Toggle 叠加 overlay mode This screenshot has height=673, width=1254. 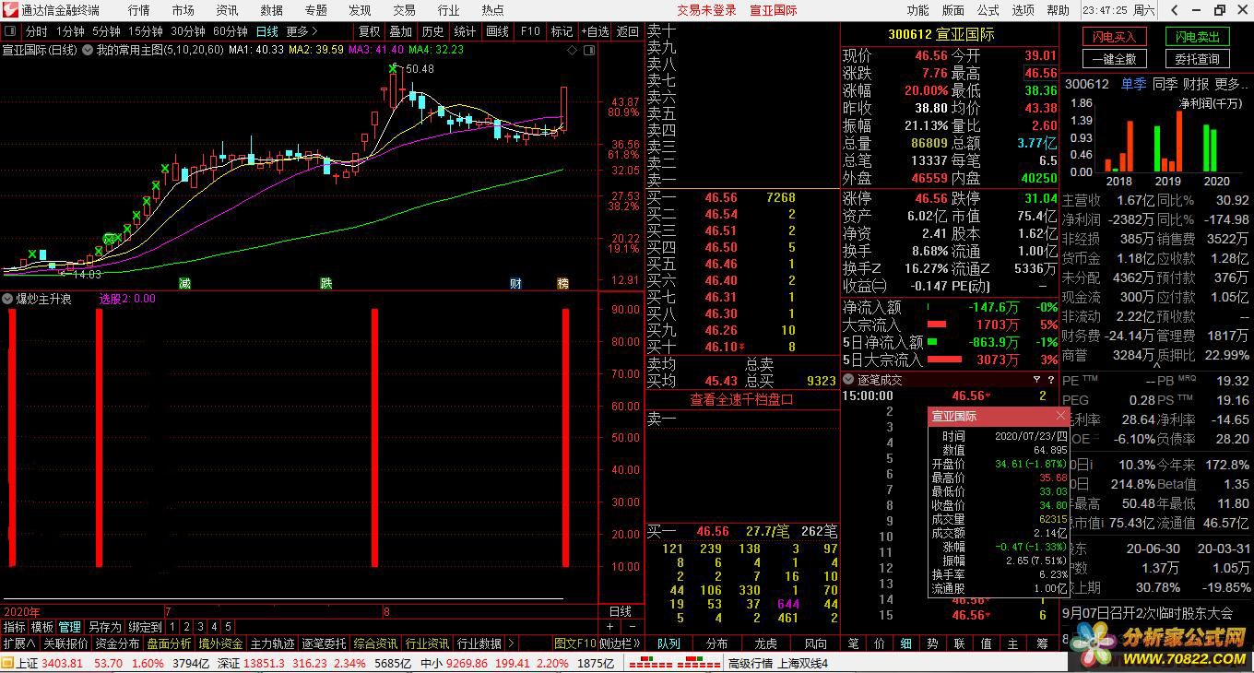click(400, 30)
